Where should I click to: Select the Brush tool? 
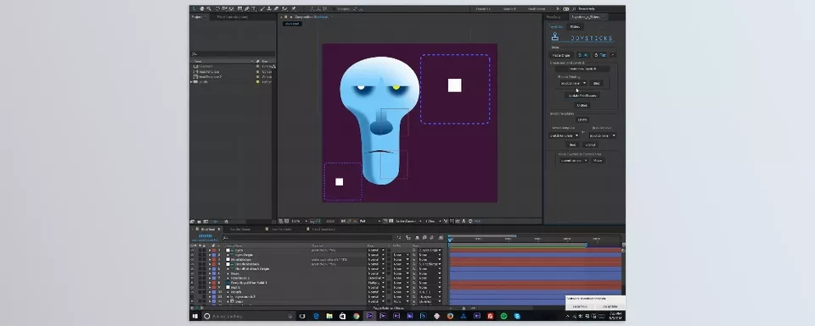(x=262, y=8)
